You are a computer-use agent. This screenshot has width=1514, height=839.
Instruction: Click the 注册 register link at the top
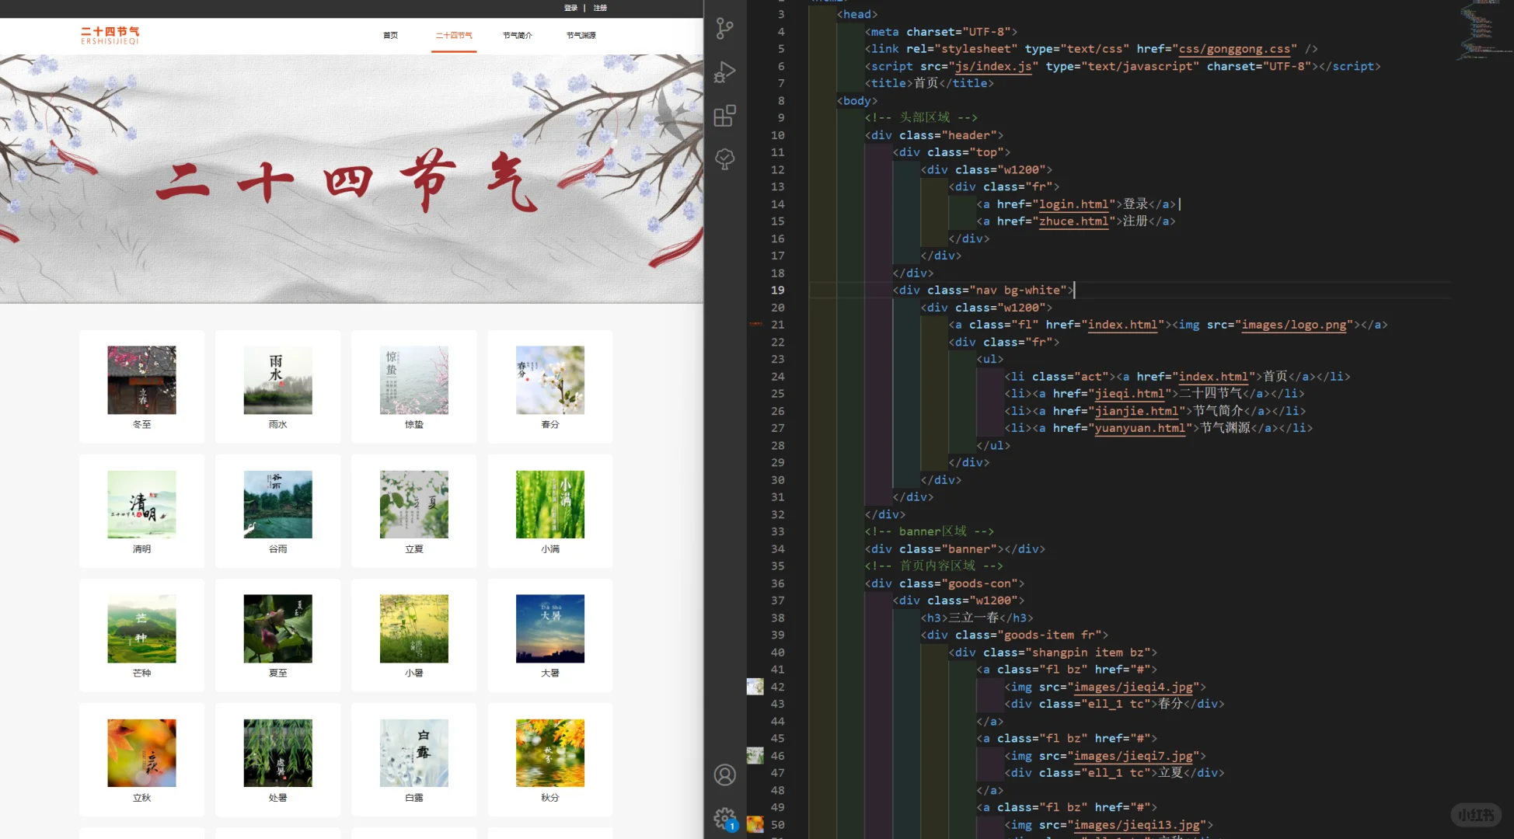click(599, 8)
